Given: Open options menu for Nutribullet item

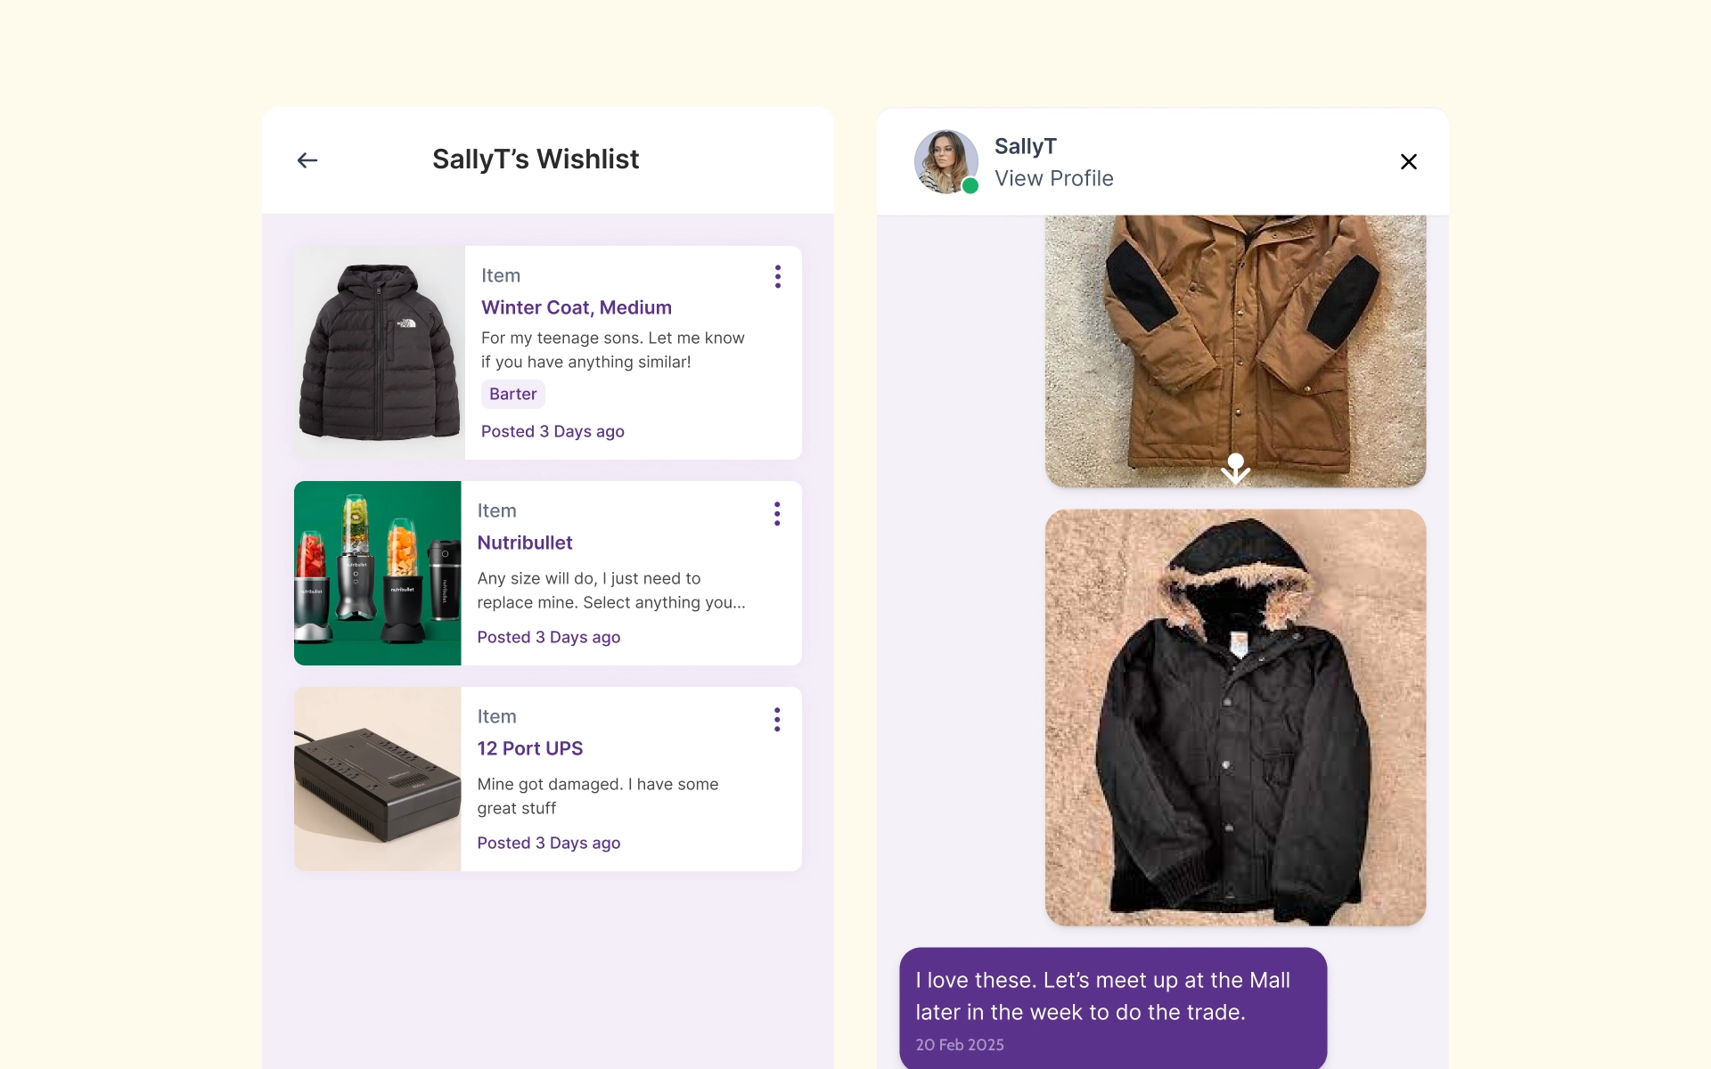Looking at the screenshot, I should coord(777,513).
